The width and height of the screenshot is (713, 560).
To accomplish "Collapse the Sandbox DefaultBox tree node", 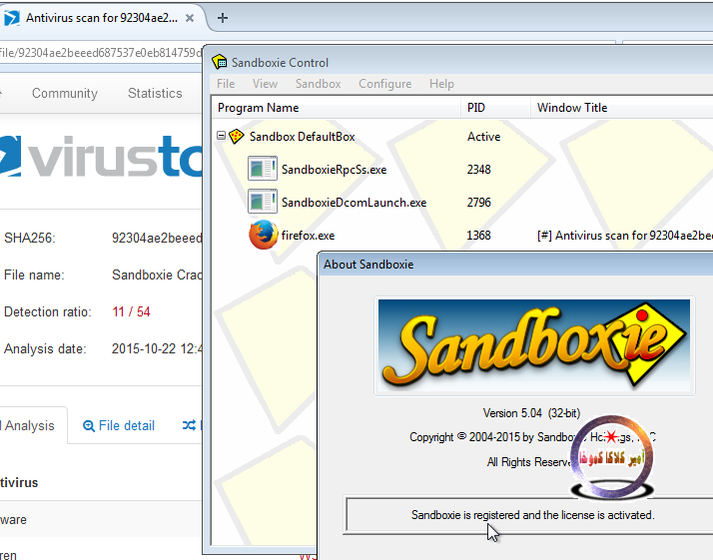I will (221, 136).
